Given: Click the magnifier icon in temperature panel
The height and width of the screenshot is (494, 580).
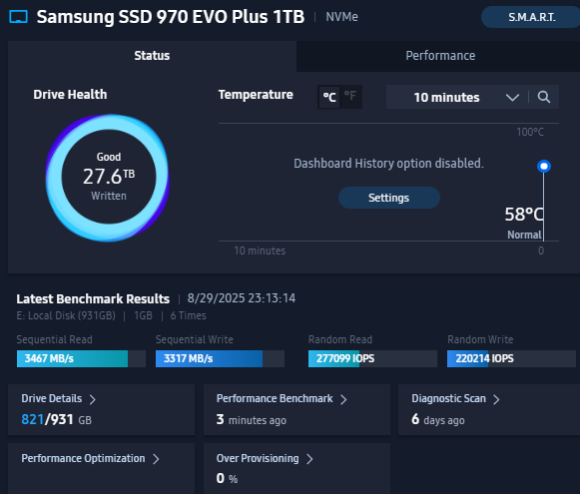Looking at the screenshot, I should click(x=544, y=97).
